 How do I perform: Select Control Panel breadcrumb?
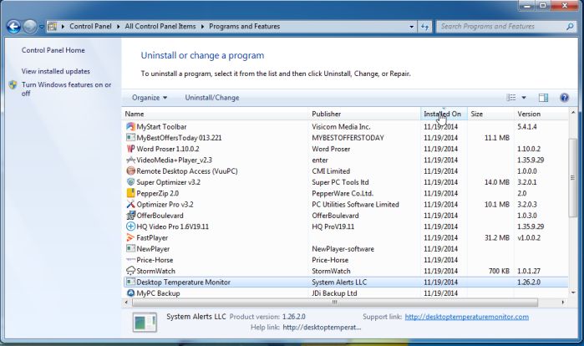90,27
